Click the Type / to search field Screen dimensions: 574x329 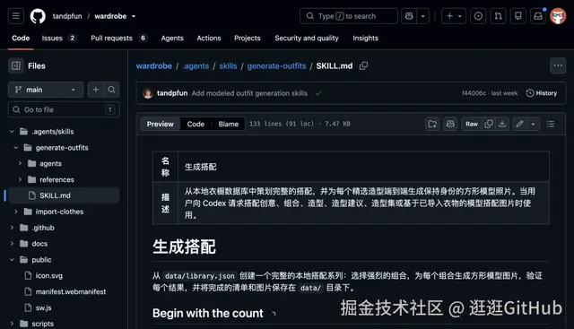tap(349, 16)
